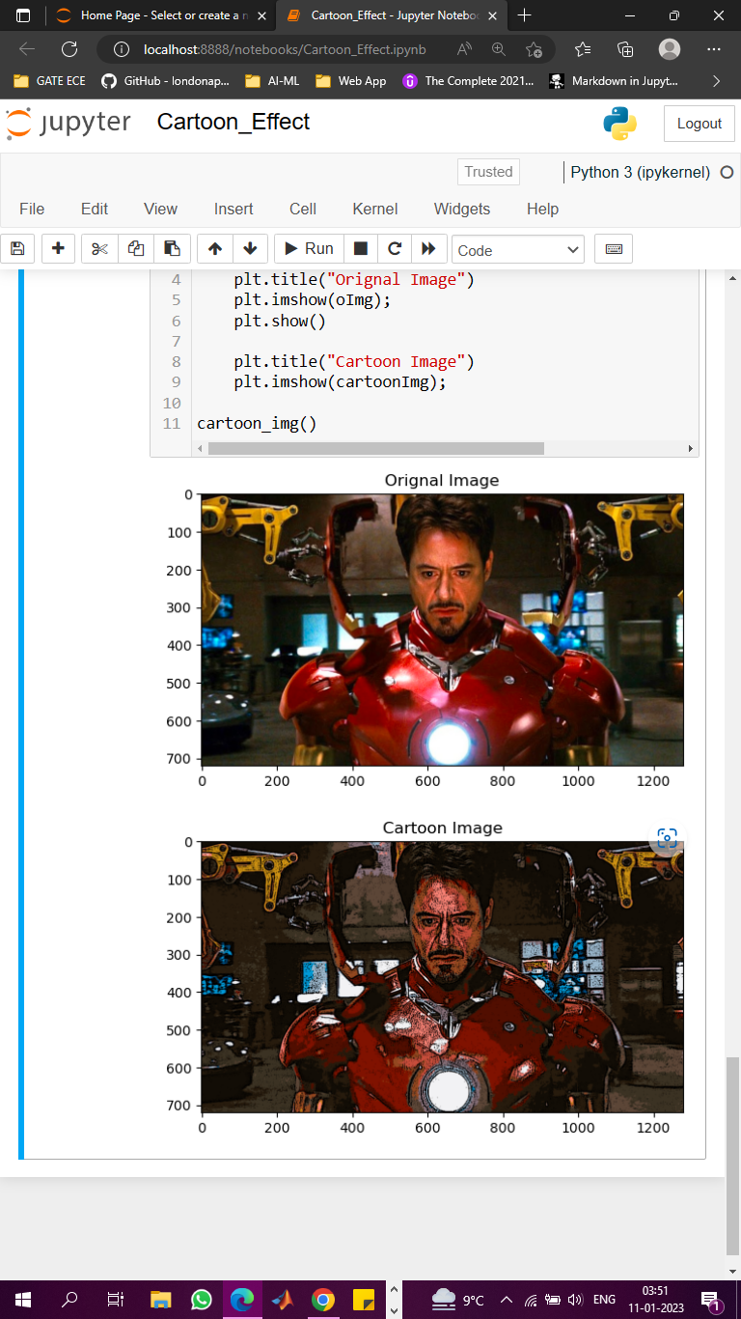Viewport: 741px width, 1319px height.
Task: Open cell type dropdown showing Code
Action: [x=518, y=250]
